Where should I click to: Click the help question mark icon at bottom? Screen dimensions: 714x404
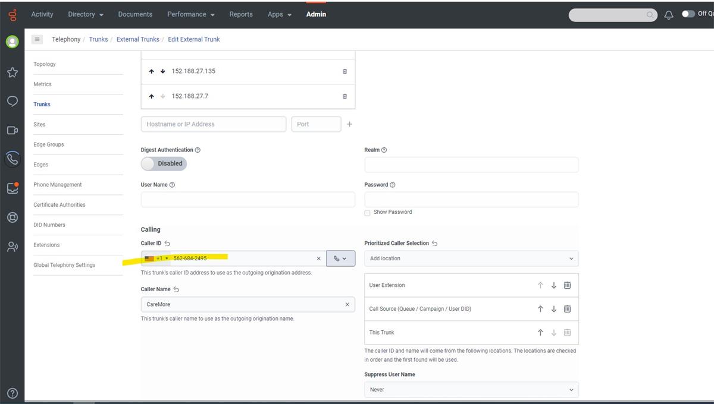(x=12, y=393)
